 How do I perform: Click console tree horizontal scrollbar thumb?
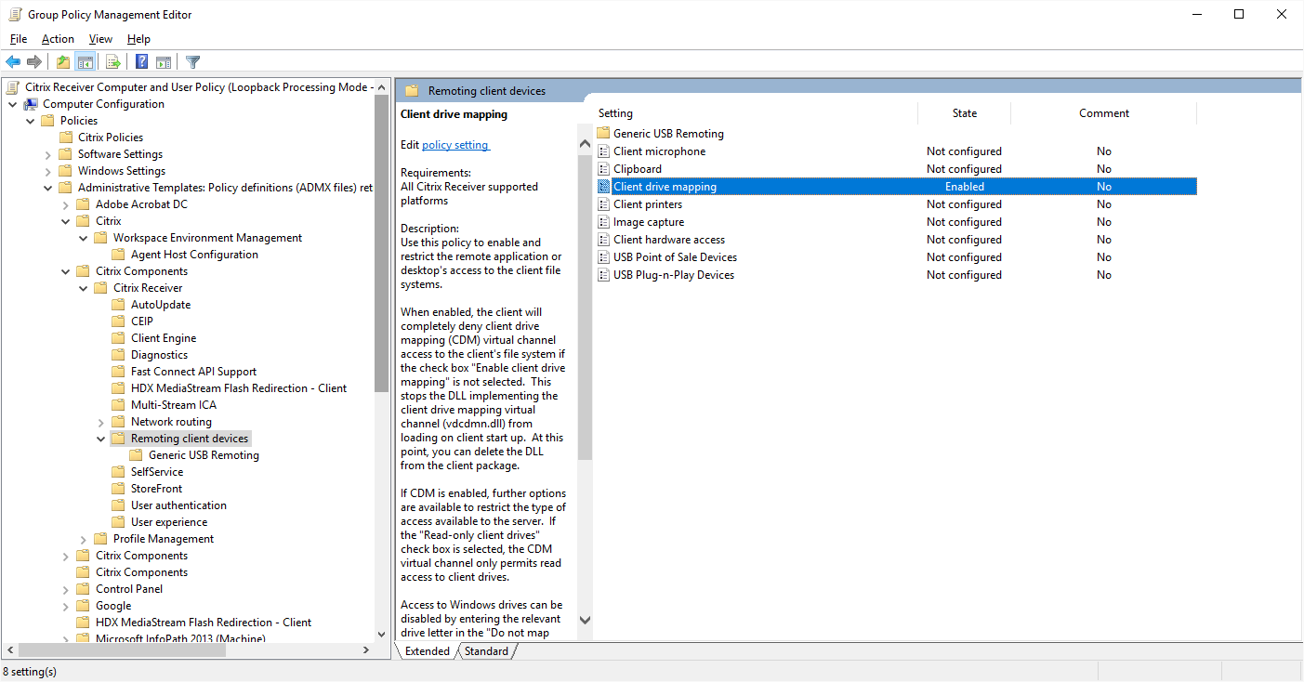click(x=121, y=650)
